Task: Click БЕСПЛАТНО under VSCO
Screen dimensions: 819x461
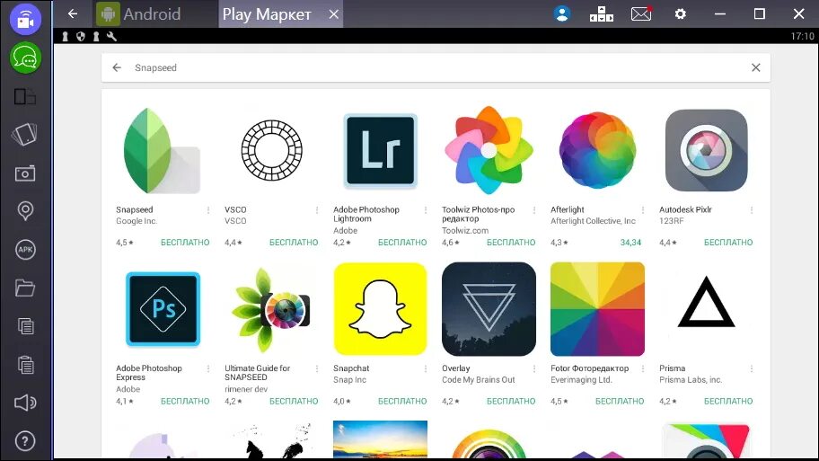Action: click(294, 243)
